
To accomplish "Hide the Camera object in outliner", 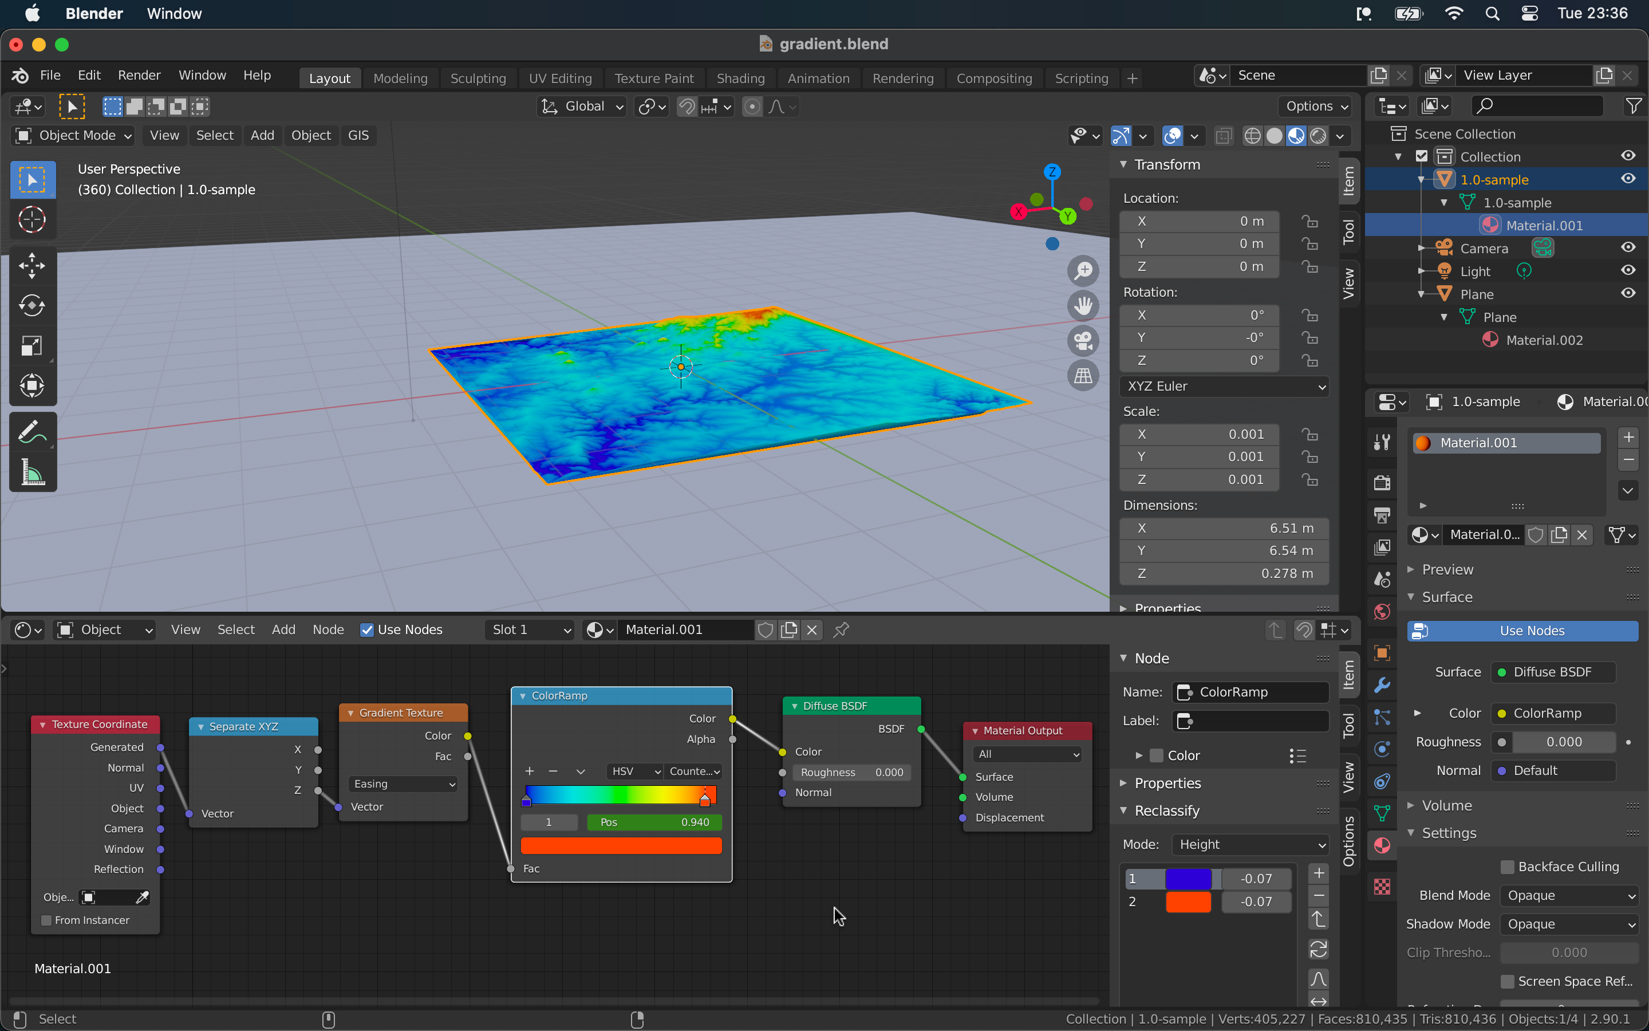I will click(1628, 248).
